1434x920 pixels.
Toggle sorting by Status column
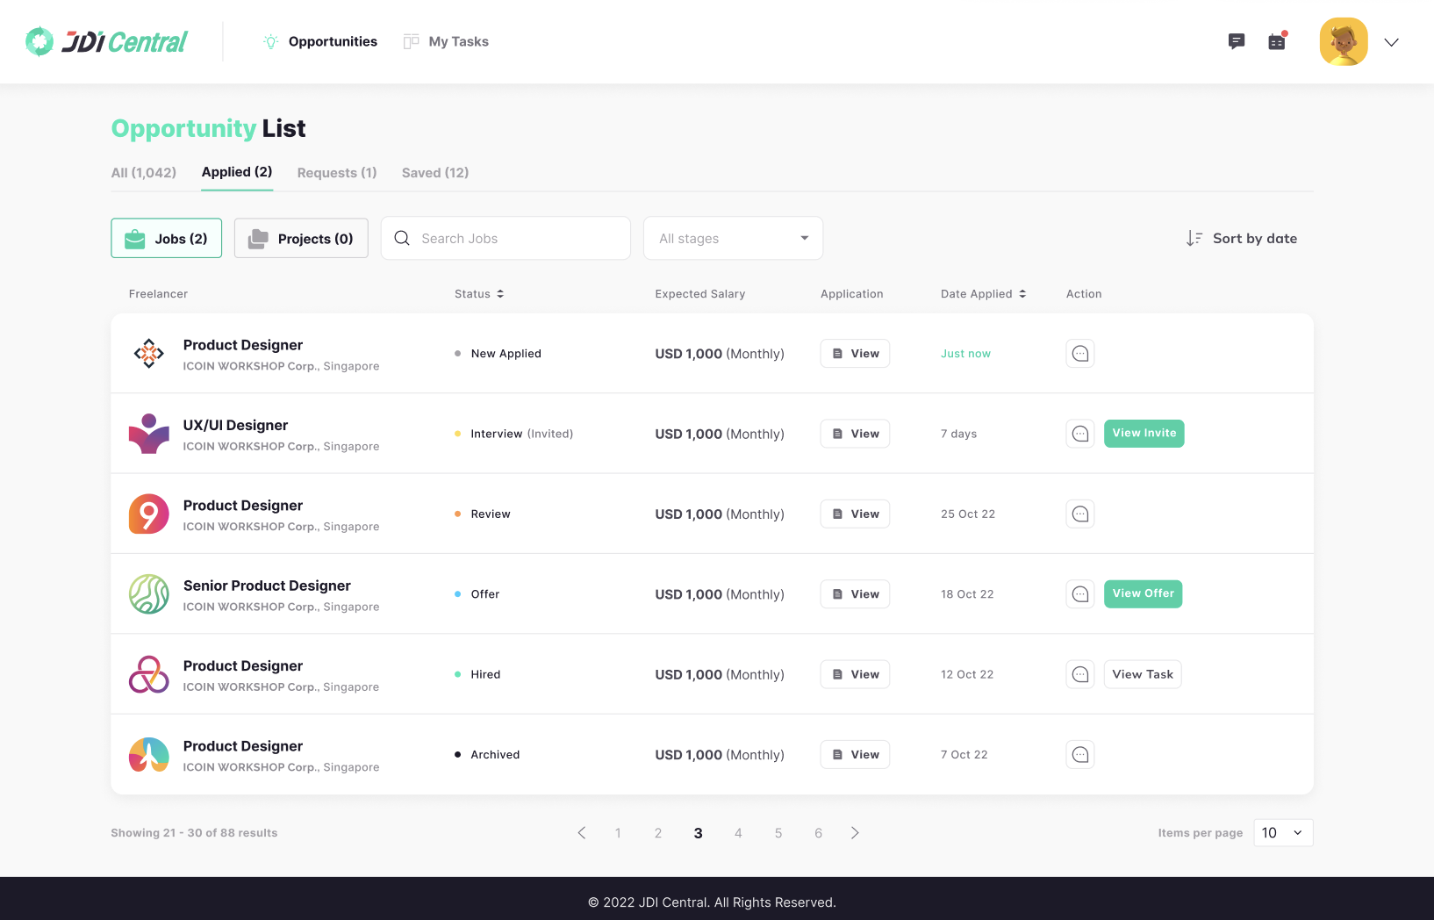479,294
